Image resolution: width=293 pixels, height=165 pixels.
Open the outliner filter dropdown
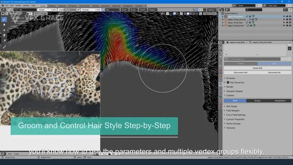[285, 10]
